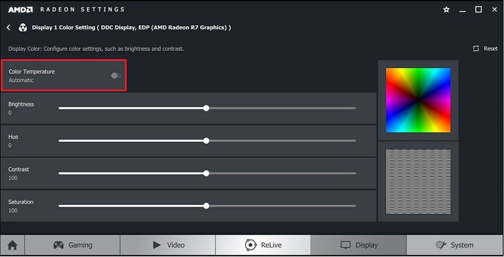Click the display color wheel icon
The image size is (504, 257).
pos(22,27)
